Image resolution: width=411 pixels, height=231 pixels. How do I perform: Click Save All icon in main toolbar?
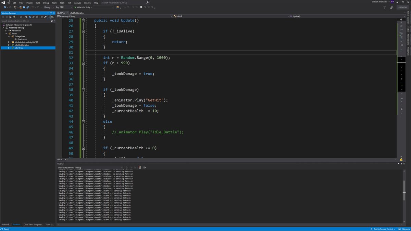(27, 7)
